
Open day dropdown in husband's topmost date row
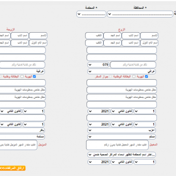(145, 111)
